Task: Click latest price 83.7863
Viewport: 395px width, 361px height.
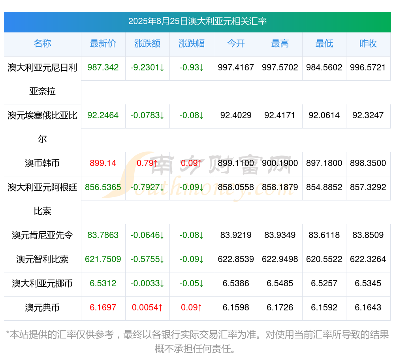Action: click(103, 235)
